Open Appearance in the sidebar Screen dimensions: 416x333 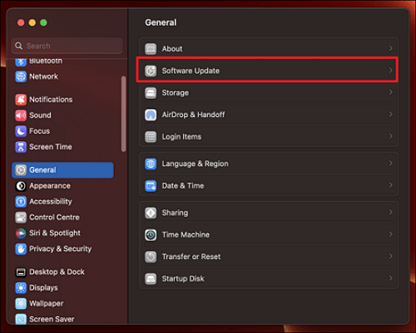(x=62, y=186)
